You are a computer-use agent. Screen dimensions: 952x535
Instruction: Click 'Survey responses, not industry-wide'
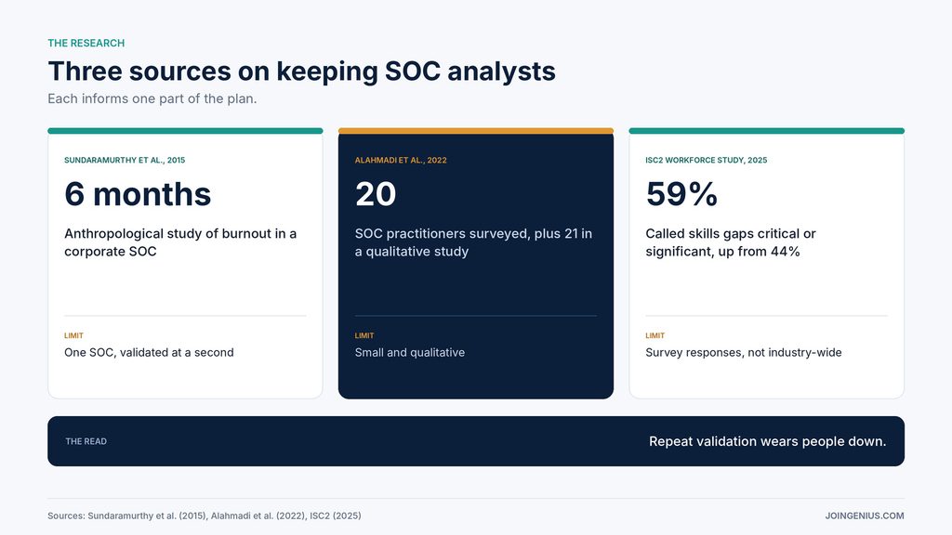click(x=743, y=352)
